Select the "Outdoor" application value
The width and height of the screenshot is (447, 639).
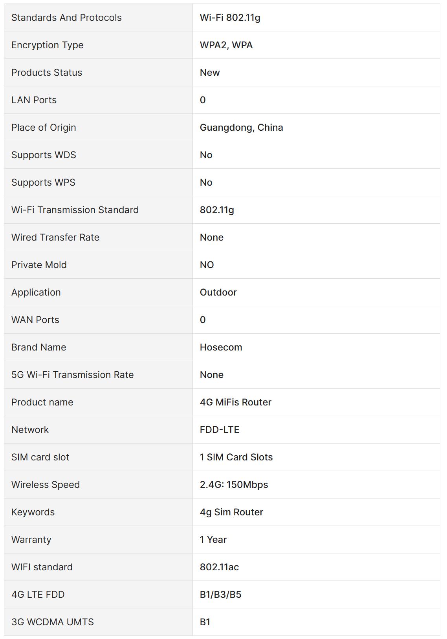[218, 292]
